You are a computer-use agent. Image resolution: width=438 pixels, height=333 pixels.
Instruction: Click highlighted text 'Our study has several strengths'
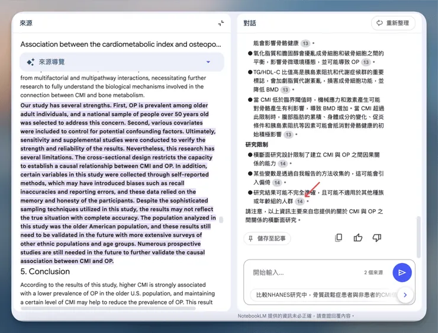point(66,105)
